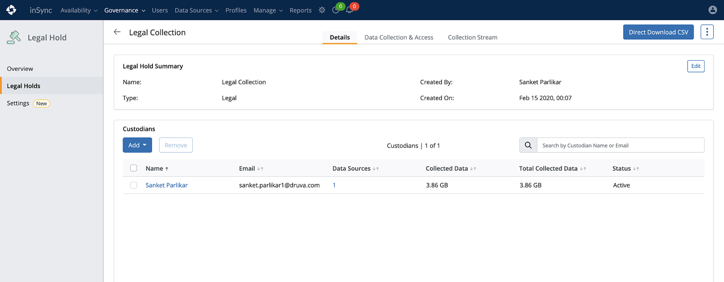Screen dimensions: 724x282
Task: Open the data sources count link 1
Action: click(334, 185)
